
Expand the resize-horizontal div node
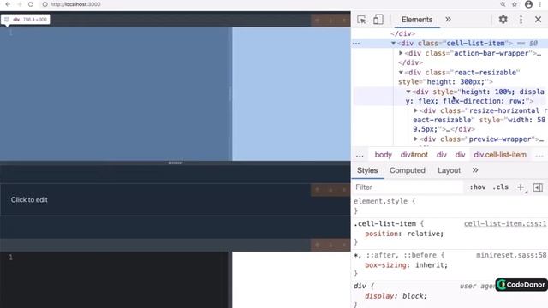(x=416, y=110)
